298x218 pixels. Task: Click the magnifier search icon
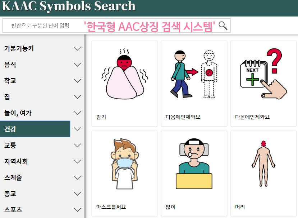(223, 25)
